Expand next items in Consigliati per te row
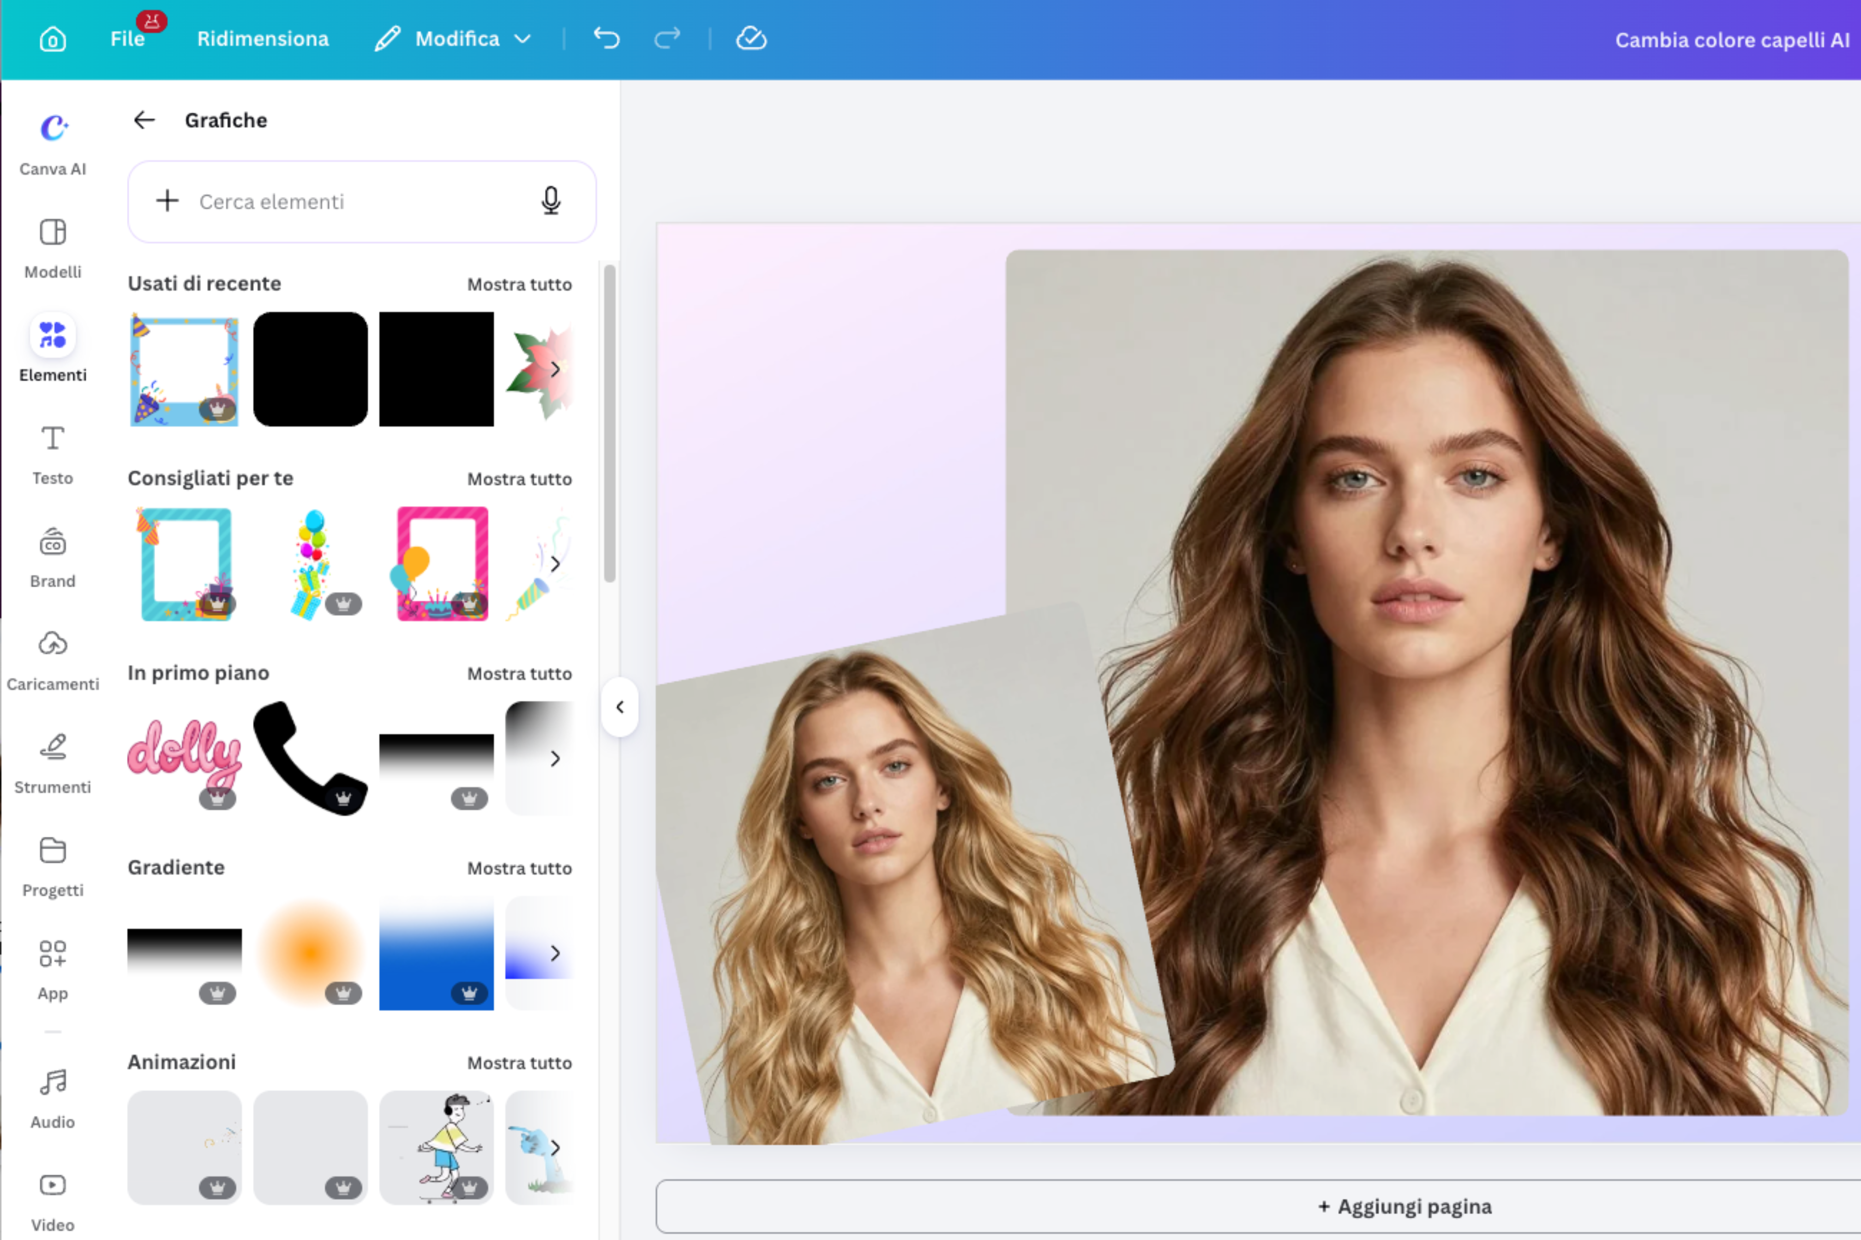The height and width of the screenshot is (1240, 1861). coord(555,564)
